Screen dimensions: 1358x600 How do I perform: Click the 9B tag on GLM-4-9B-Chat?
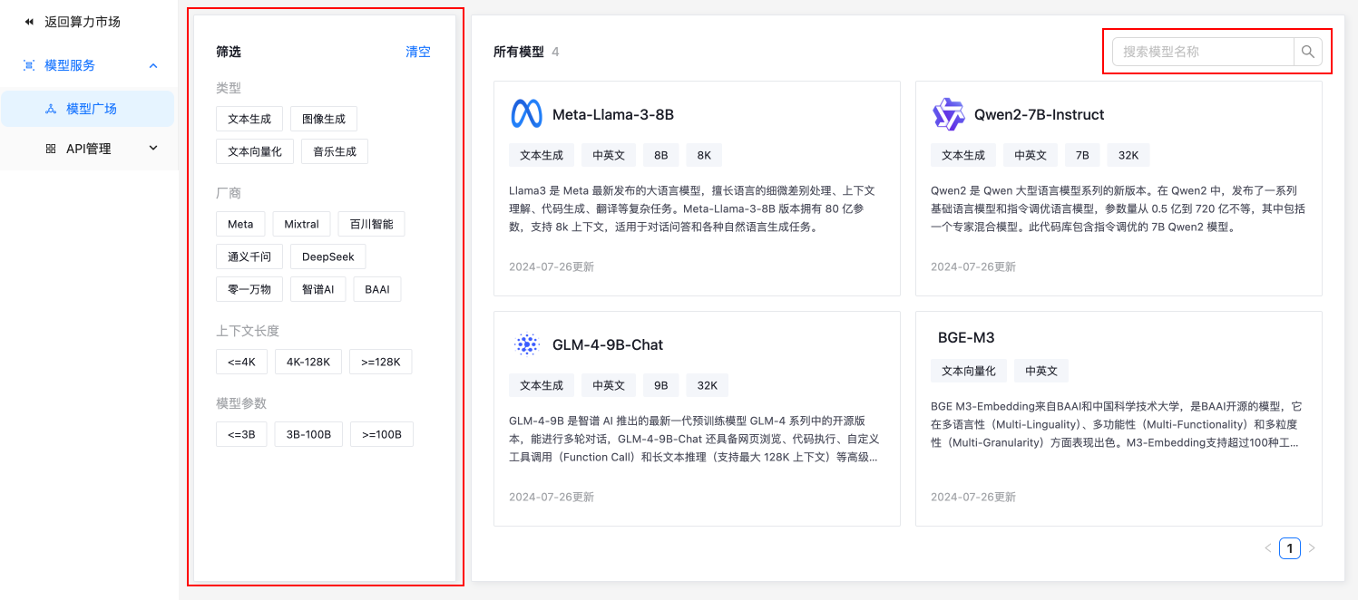click(660, 385)
